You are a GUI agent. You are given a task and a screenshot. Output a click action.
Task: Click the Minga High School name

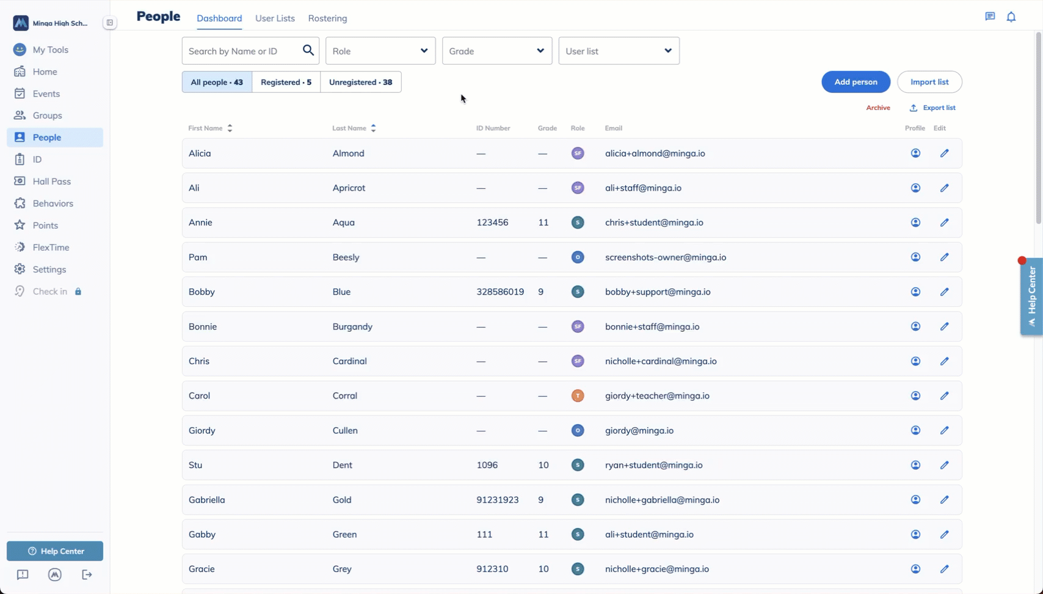tap(60, 23)
